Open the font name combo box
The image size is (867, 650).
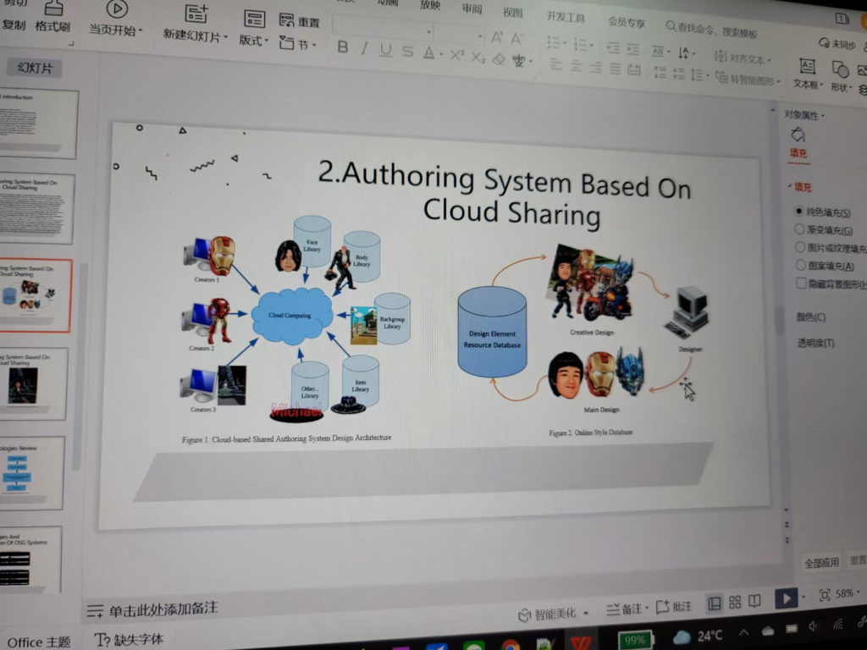point(383,30)
